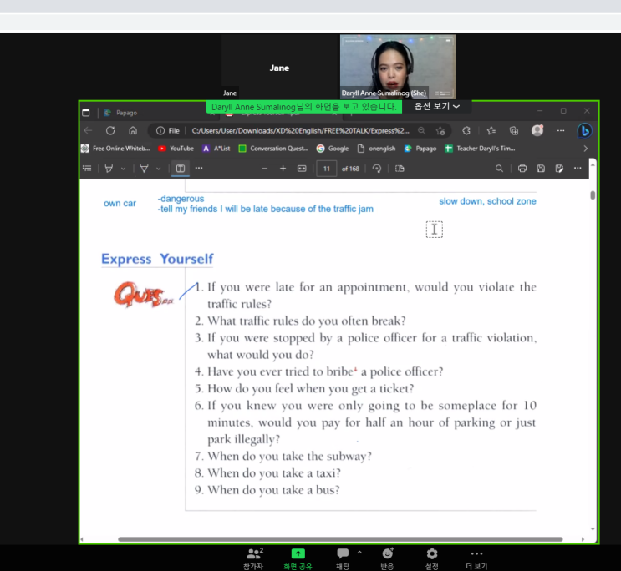Open the Zoom chat icon
Viewport: 621px width, 571px height.
click(x=343, y=553)
